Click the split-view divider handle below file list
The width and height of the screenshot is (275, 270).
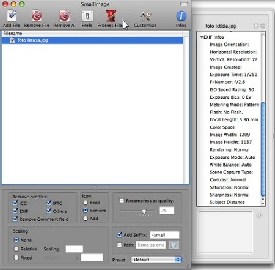click(95, 186)
